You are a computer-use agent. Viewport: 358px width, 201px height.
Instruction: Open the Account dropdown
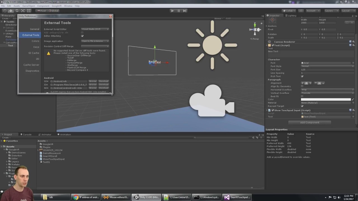[x=313, y=11]
